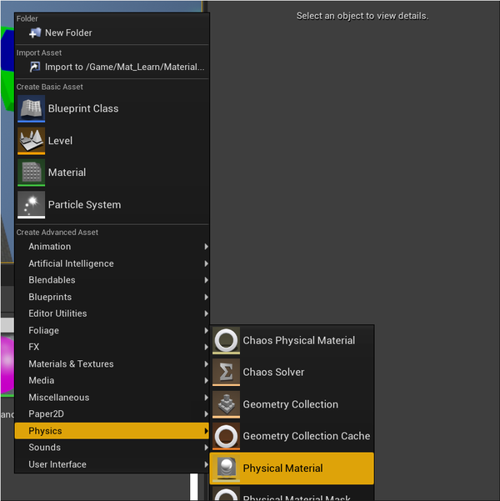Viewport: 500px width, 501px height.
Task: Click the magenta sphere thumbnail behind menu
Action: pos(7,364)
